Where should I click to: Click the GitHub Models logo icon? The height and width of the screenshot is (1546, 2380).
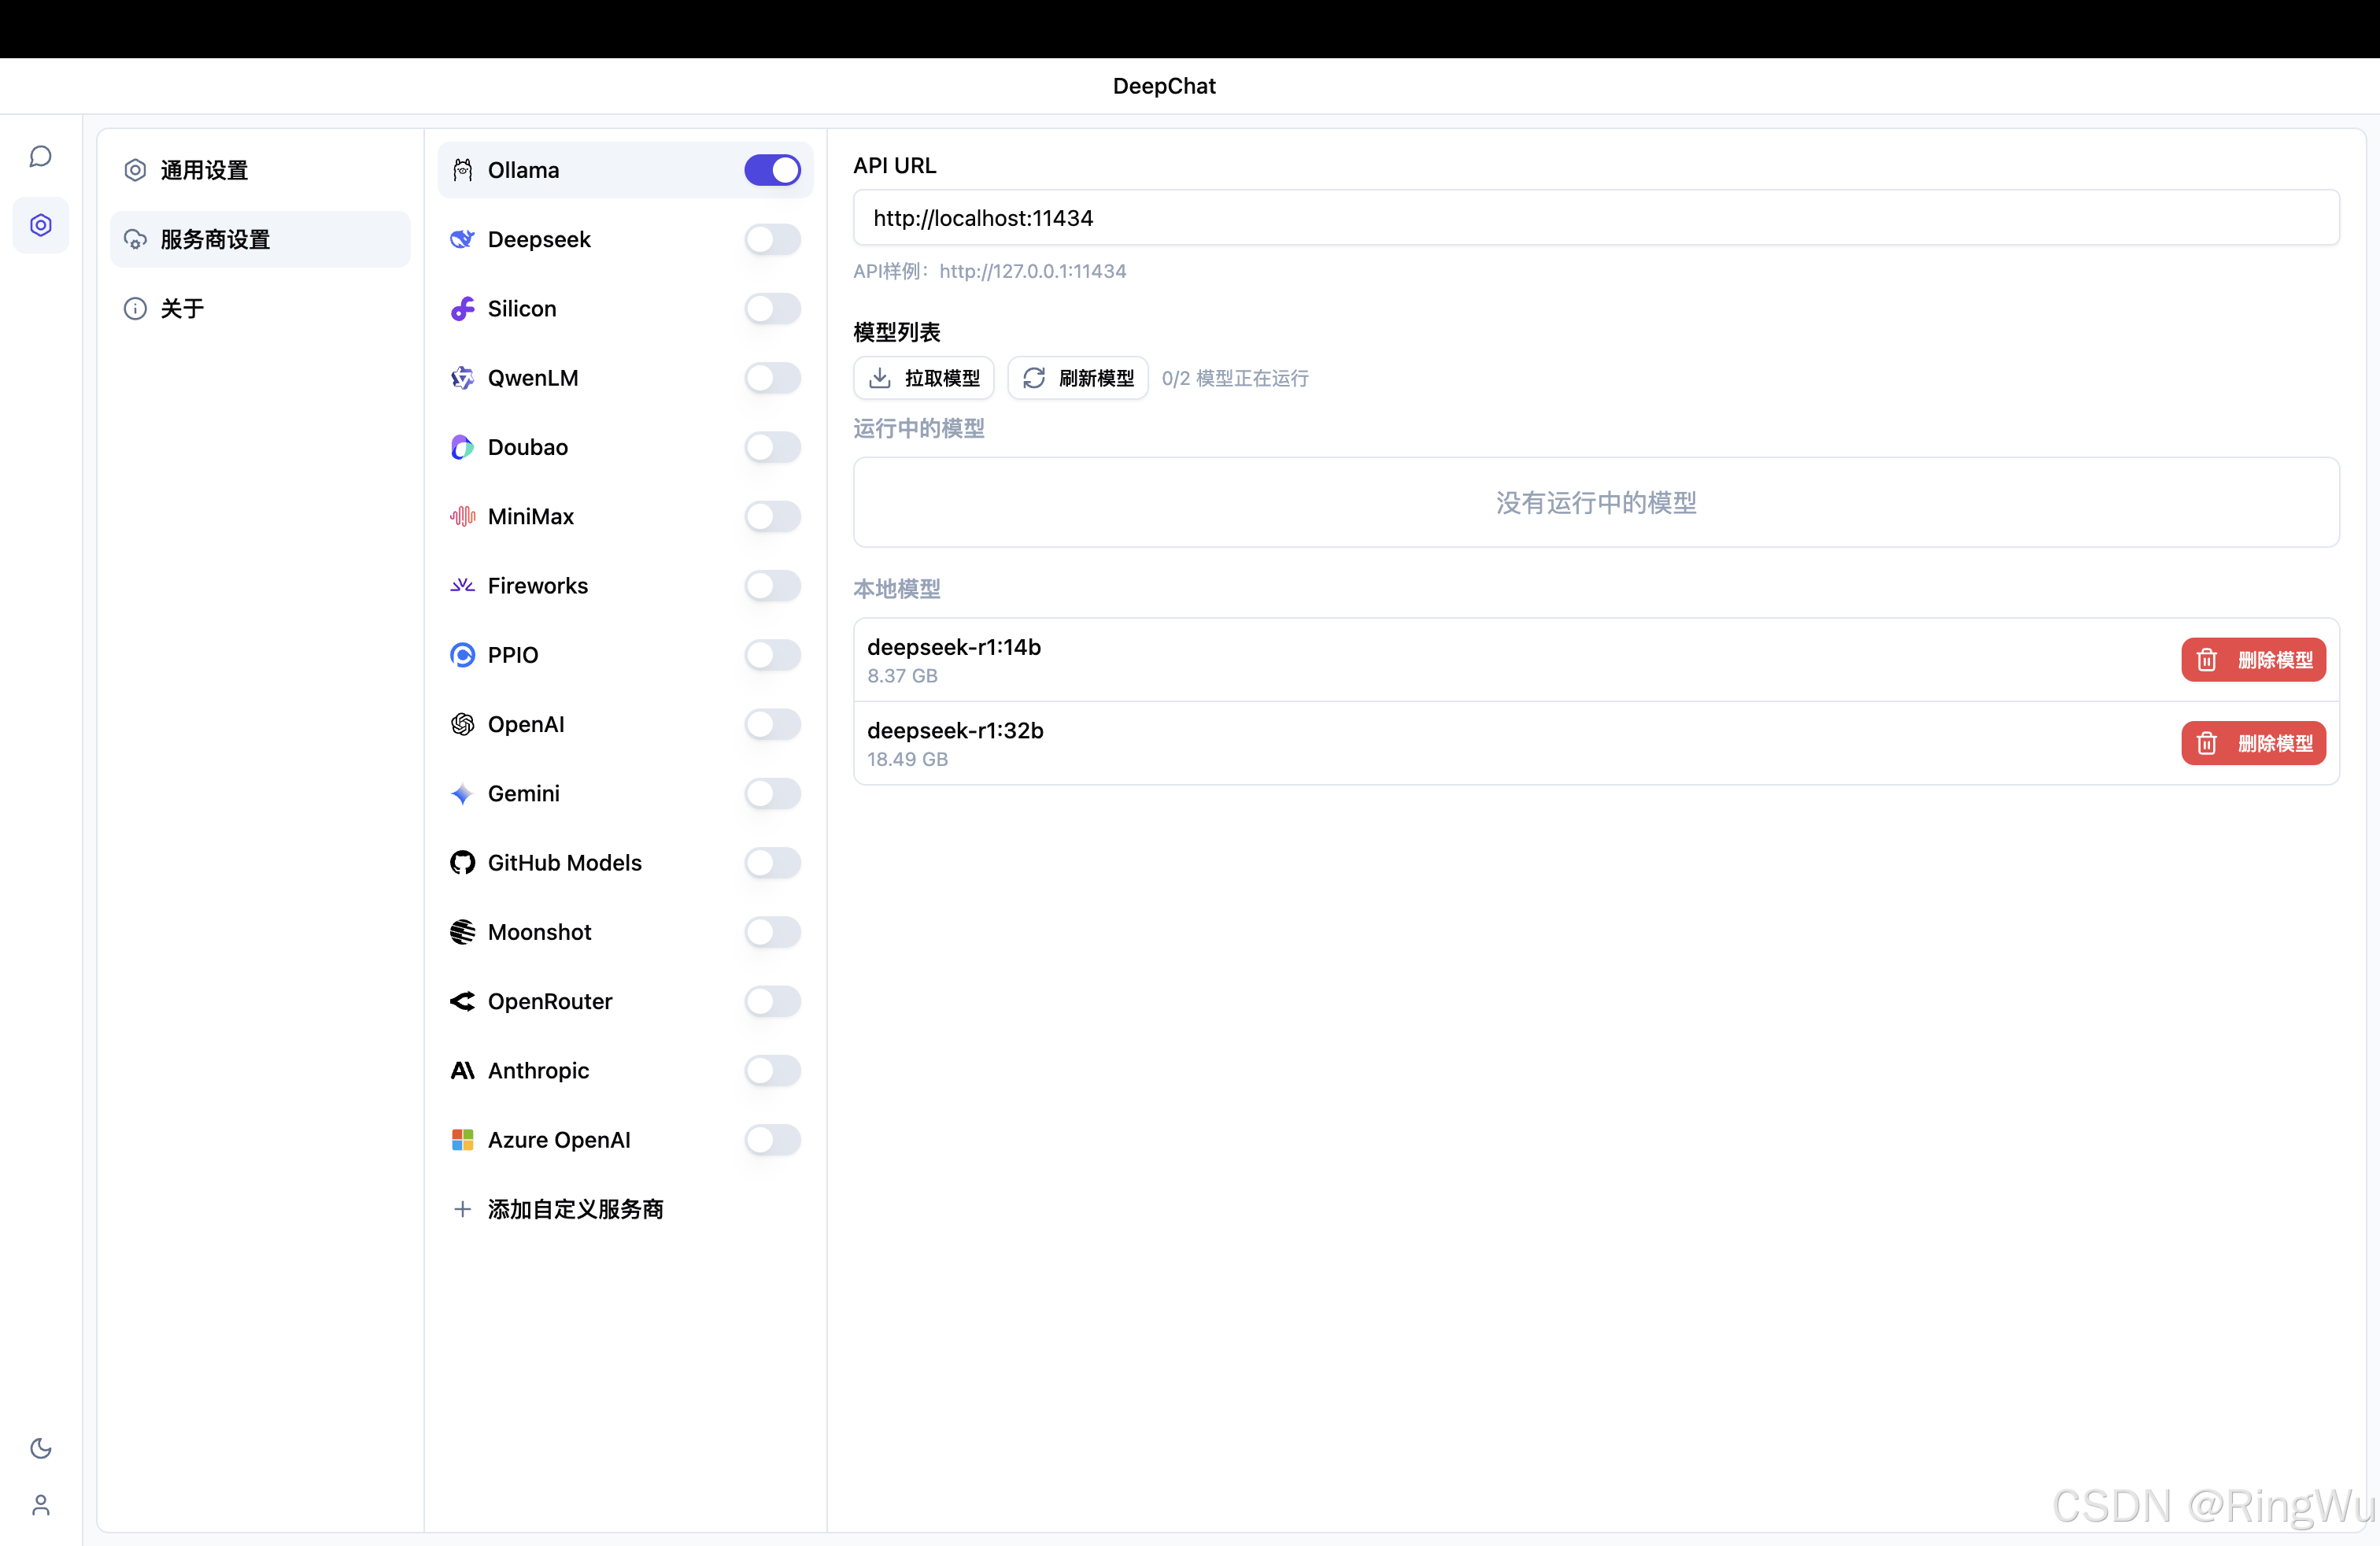(462, 862)
